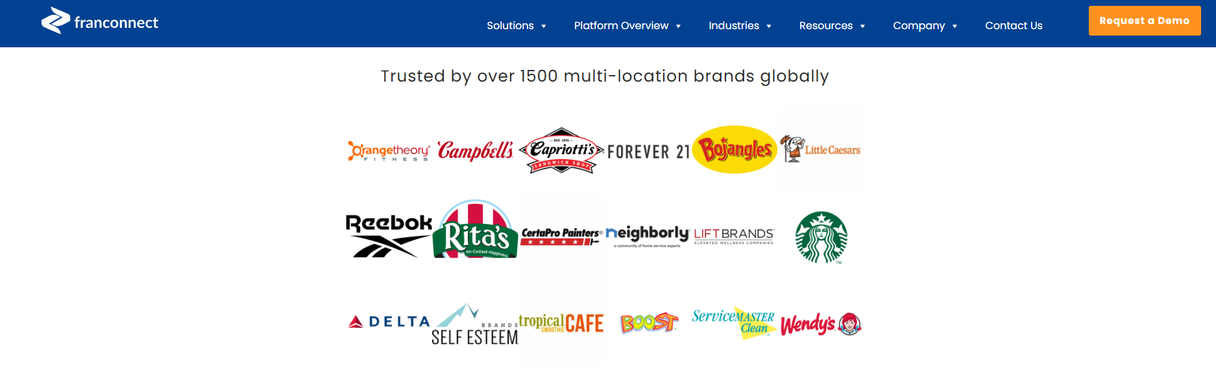This screenshot has height=384, width=1216.
Task: Select the Little Caesars logo
Action: click(x=820, y=149)
